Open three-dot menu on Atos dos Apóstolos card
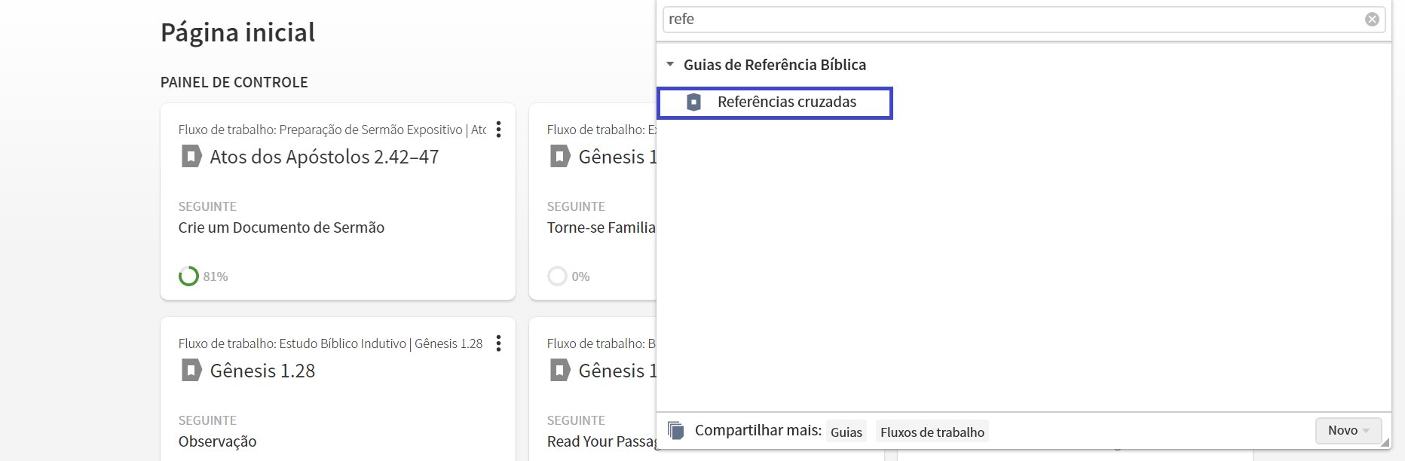 point(498,130)
